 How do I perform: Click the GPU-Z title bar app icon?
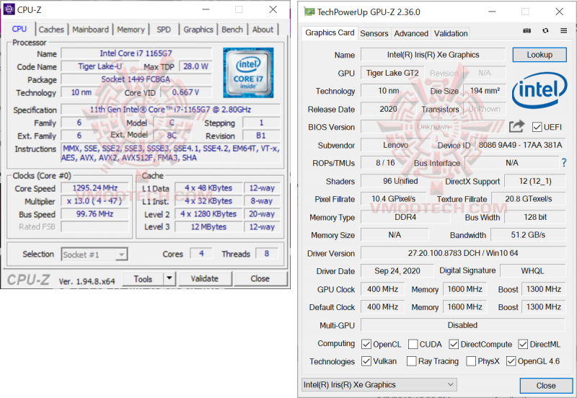[309, 12]
